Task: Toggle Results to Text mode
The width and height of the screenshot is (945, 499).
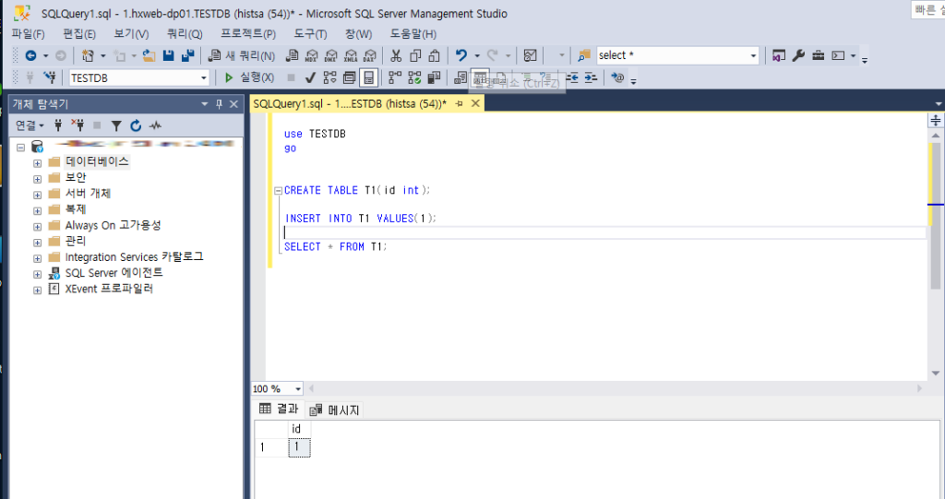Action: tap(461, 77)
